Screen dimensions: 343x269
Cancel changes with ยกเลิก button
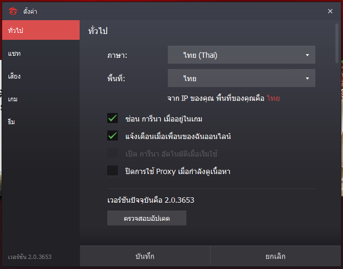click(276, 256)
